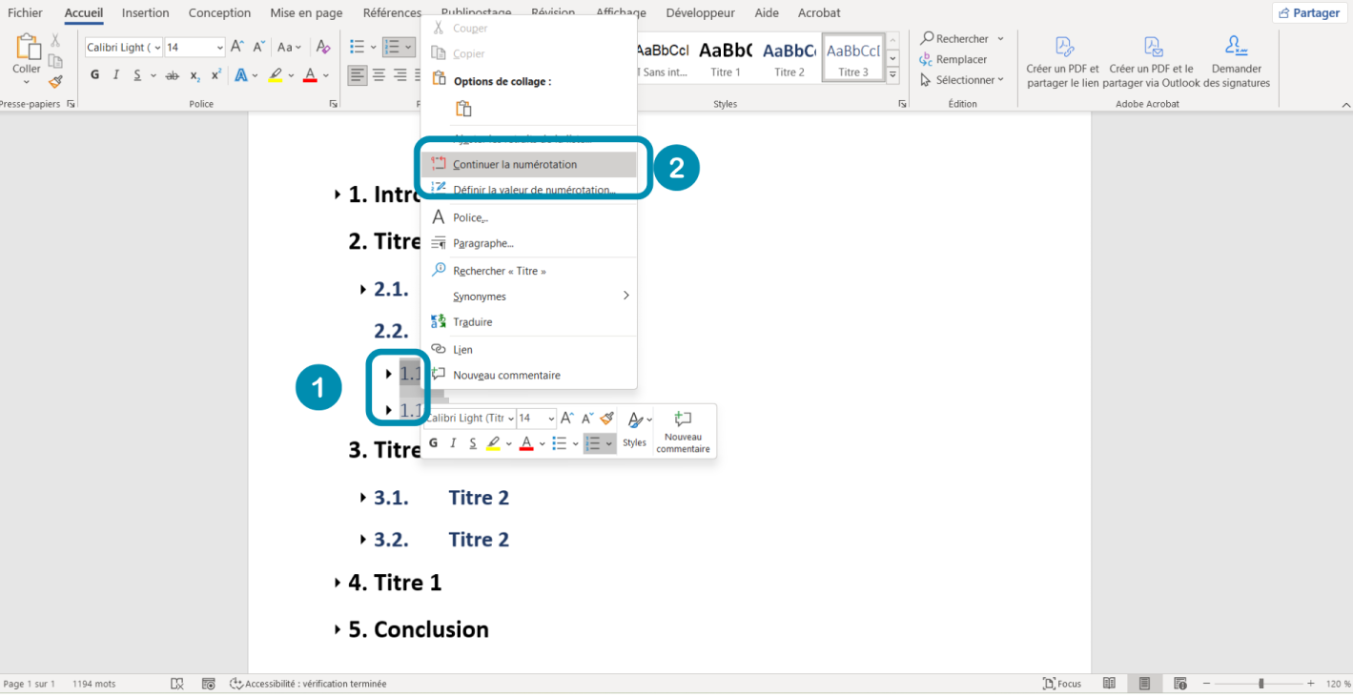Click the Traduire icon in the context menu
Image resolution: width=1353 pixels, height=697 pixels.
click(439, 322)
